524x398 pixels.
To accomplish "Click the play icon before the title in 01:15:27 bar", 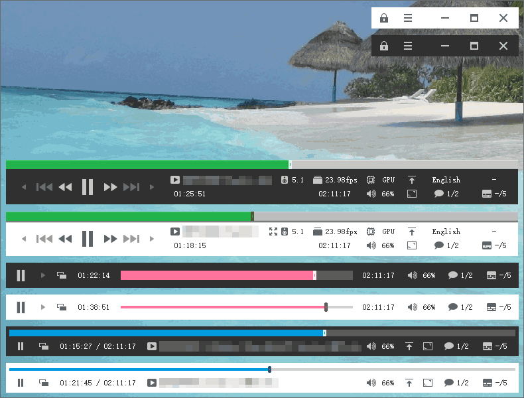I will click(152, 346).
